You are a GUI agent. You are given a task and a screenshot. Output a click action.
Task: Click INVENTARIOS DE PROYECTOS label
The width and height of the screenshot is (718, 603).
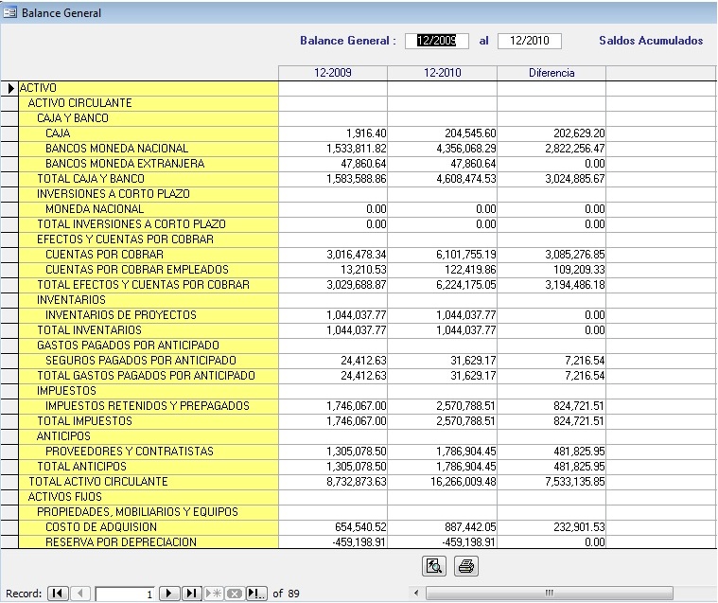tap(120, 315)
